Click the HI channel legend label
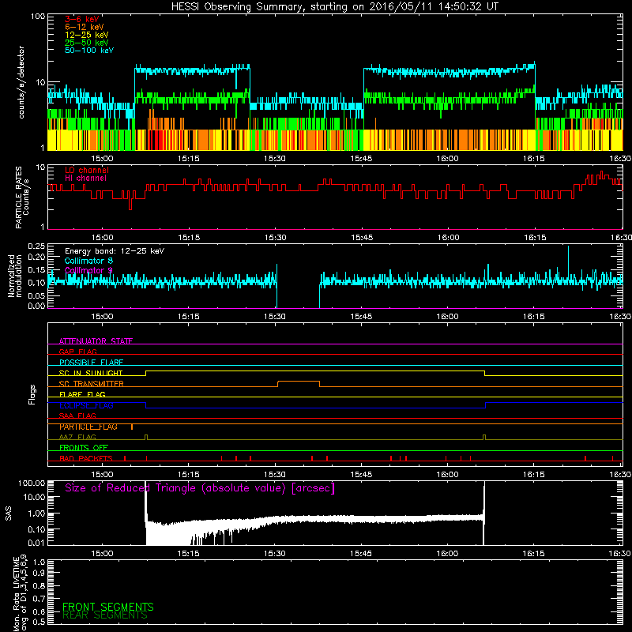 [x=85, y=179]
